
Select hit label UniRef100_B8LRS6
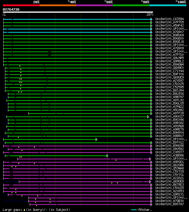170,94
